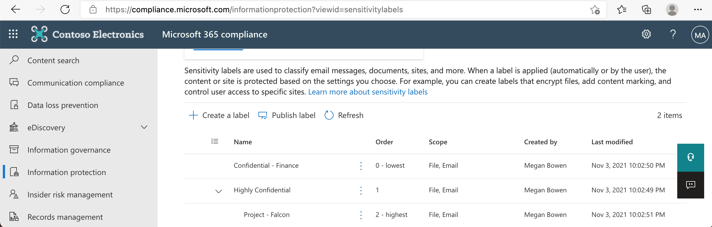Open the headset support widget
This screenshot has height=227, width=712.
click(x=690, y=157)
